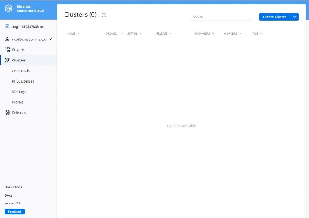Click into the Search field
The height and width of the screenshot is (218, 309).
221,17
